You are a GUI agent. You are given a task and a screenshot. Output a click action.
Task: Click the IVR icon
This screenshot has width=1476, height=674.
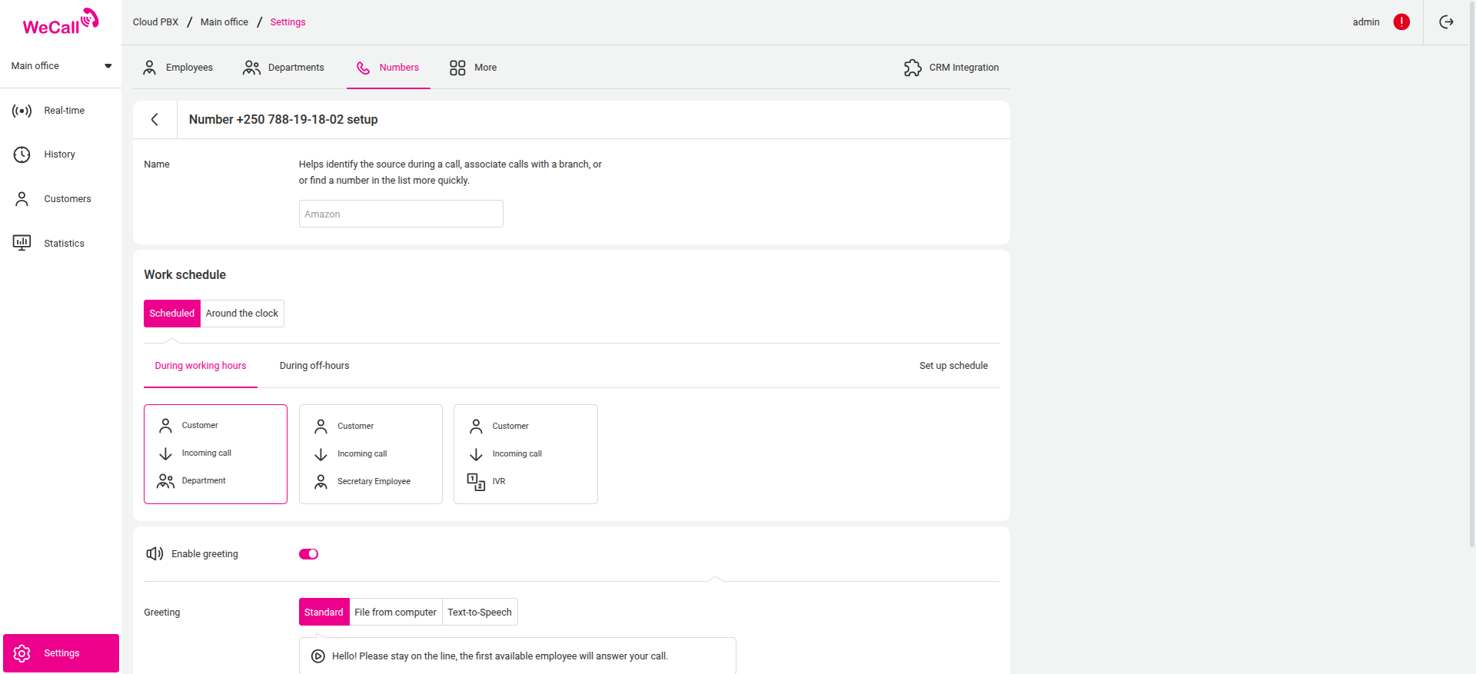477,482
